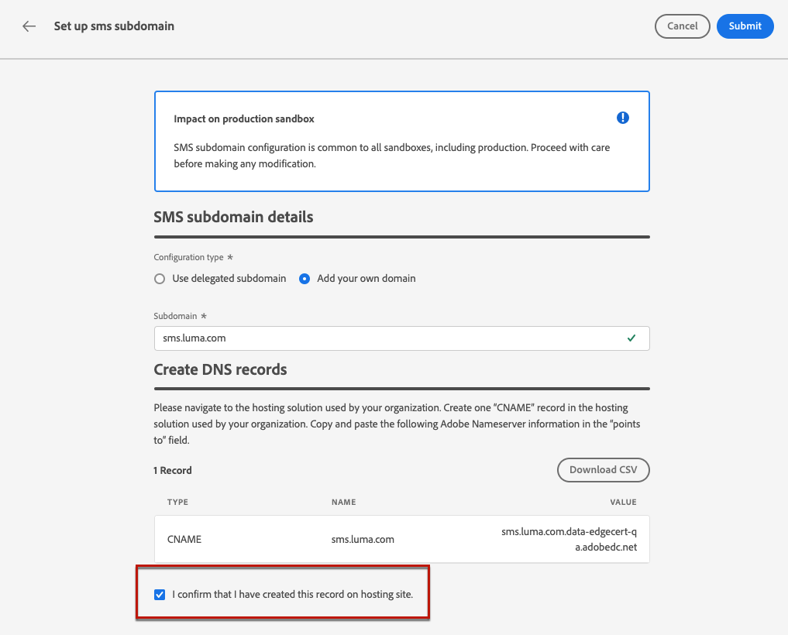Click the adobedc.net record value cell
The height and width of the screenshot is (635, 788).
tap(569, 539)
